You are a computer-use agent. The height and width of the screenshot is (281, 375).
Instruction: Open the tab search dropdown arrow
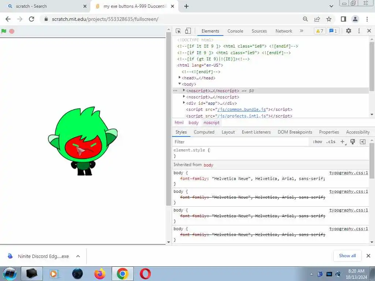[331, 6]
